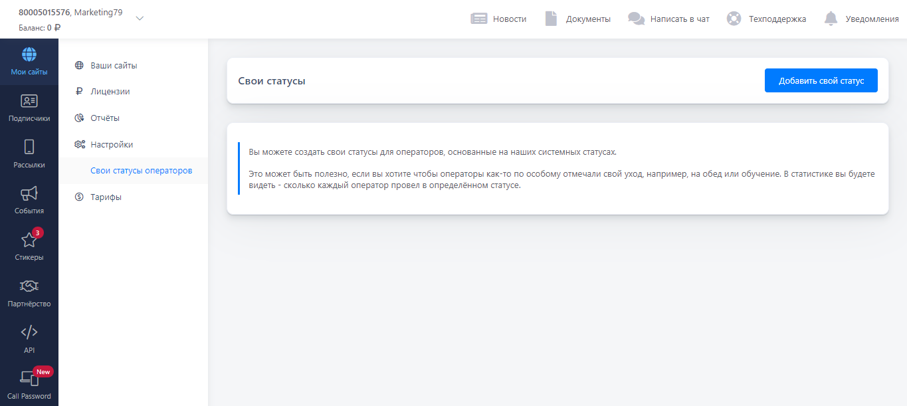907x406 pixels.
Task: Open События megaphone icon
Action: tap(29, 193)
